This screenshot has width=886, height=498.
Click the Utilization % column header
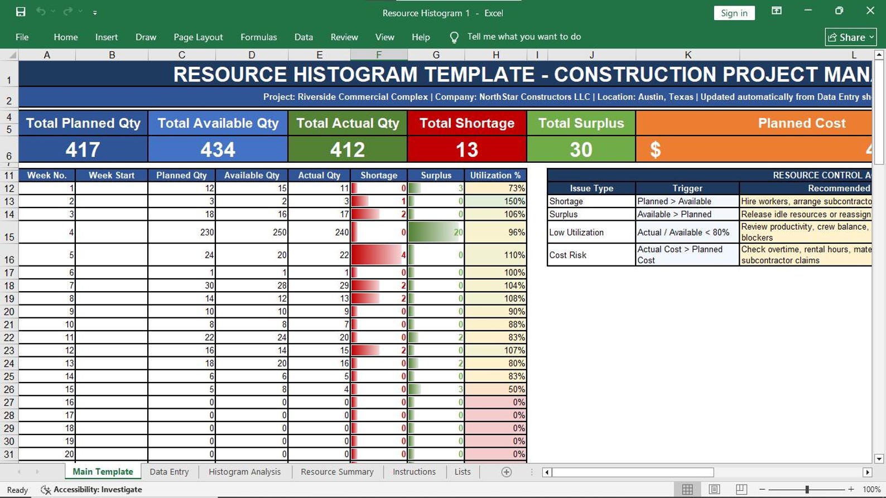pos(495,175)
